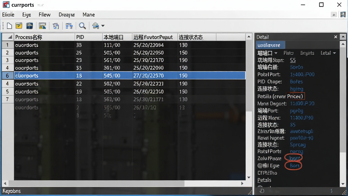This screenshot has height=196, width=348.
Task: Click the copy pages toolbar icon
Action: (56, 26)
